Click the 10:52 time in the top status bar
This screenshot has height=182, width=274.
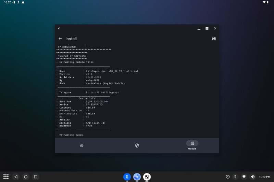[7, 2]
